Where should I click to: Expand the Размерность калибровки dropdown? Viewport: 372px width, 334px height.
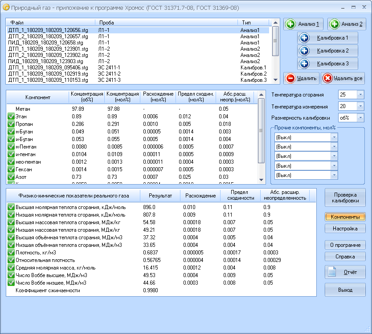click(360, 118)
